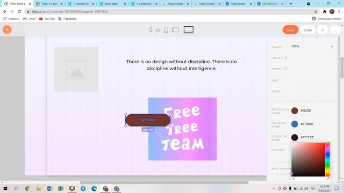
Task: Click the browser forward arrow
Action: [x=12, y=12]
